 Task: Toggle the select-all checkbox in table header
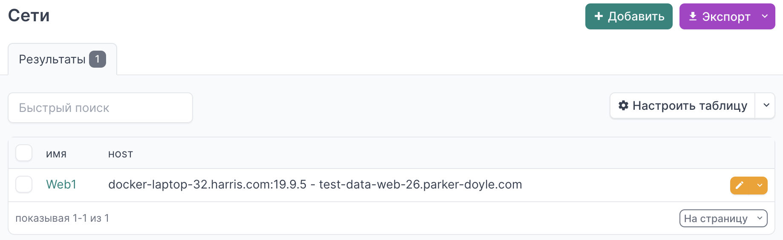pos(24,153)
